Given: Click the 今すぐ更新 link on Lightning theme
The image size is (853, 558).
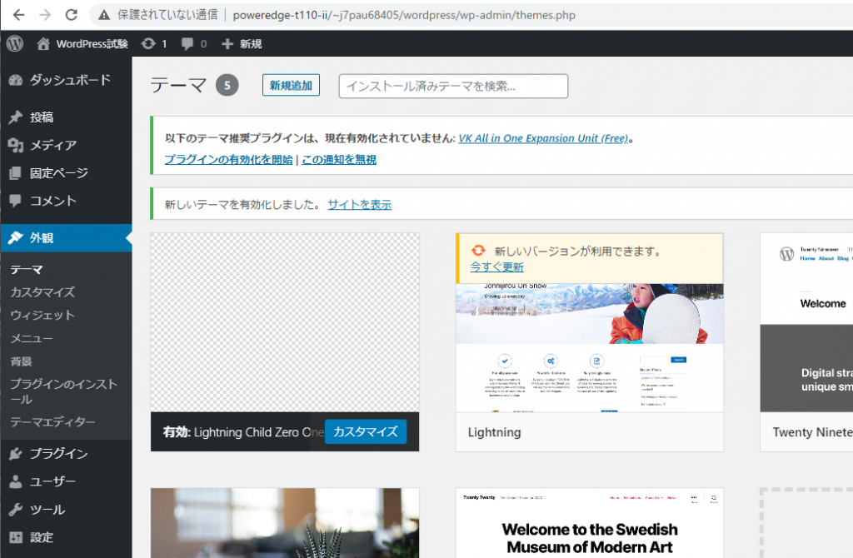Looking at the screenshot, I should point(497,267).
